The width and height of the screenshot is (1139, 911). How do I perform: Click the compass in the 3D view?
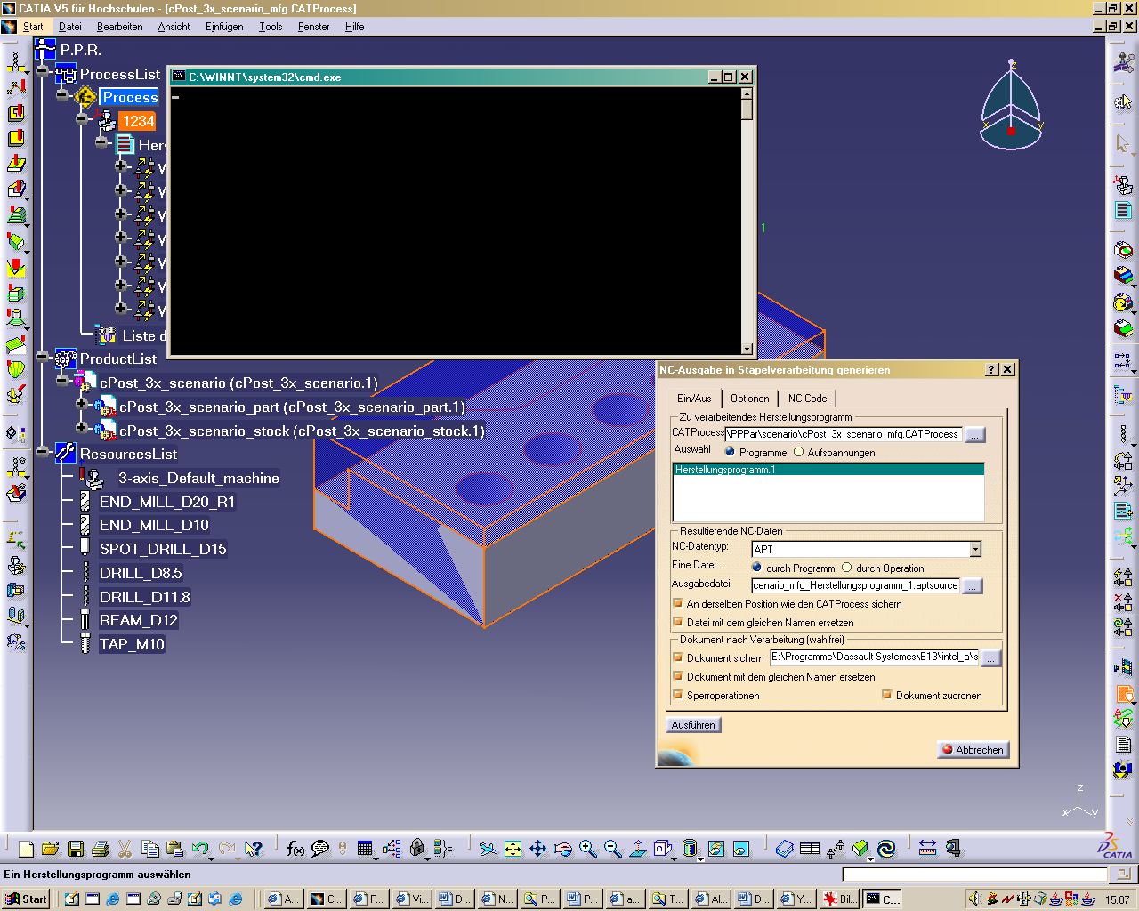point(1011,105)
